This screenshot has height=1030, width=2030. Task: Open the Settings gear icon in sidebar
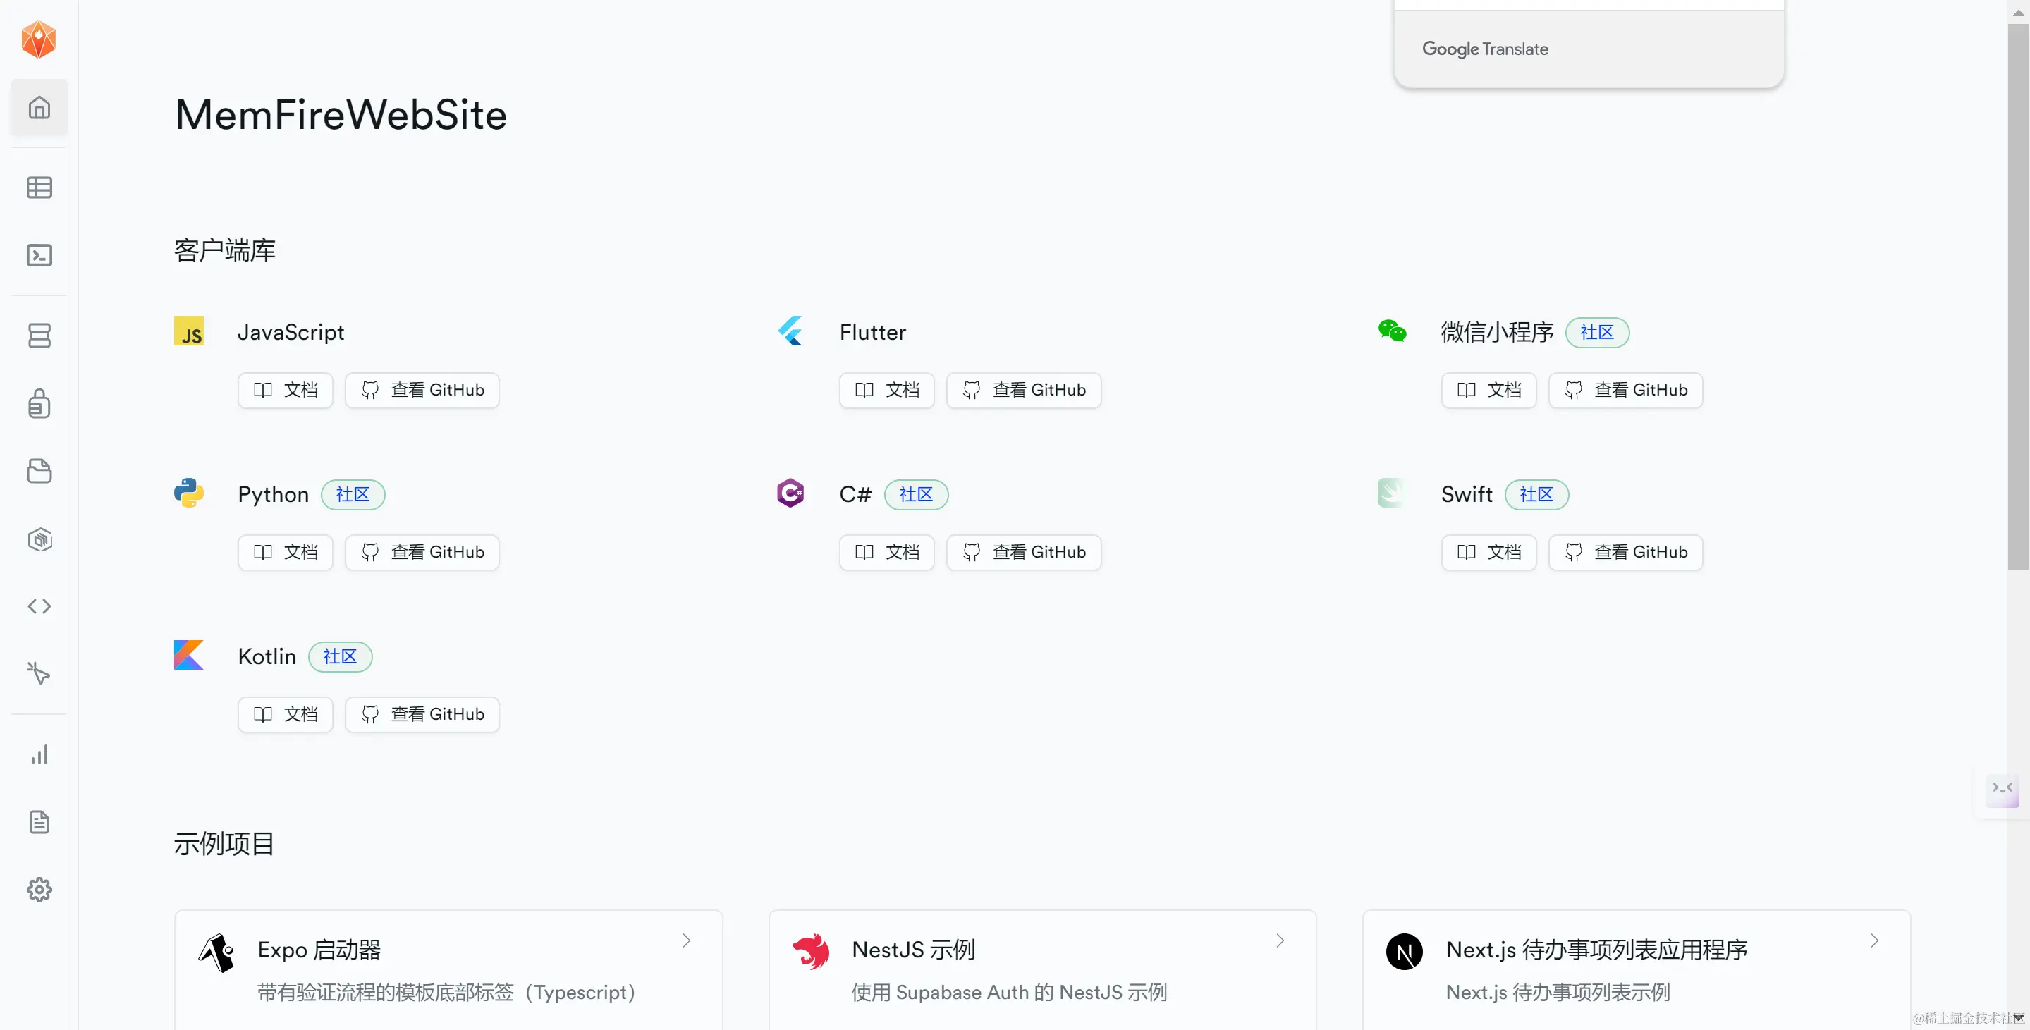click(39, 890)
